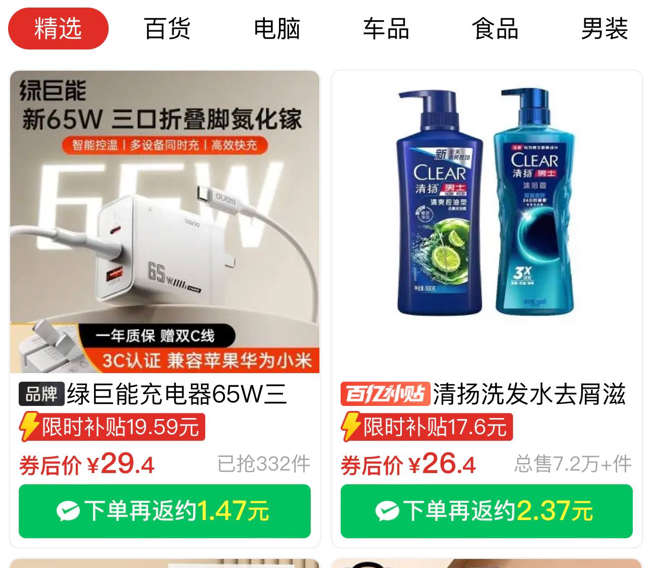Viewport: 652px width, 568px height.
Task: Switch to the 百货 tab
Action: 167,29
